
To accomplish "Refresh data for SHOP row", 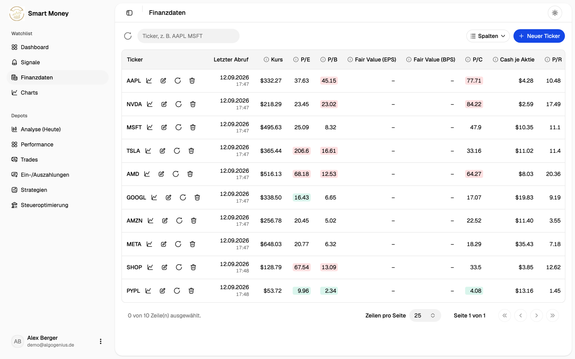I will [179, 267].
